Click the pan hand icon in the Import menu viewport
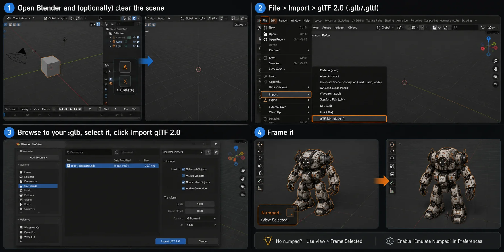Screen dimensions: 504x252 pyautogui.click(x=495, y=69)
